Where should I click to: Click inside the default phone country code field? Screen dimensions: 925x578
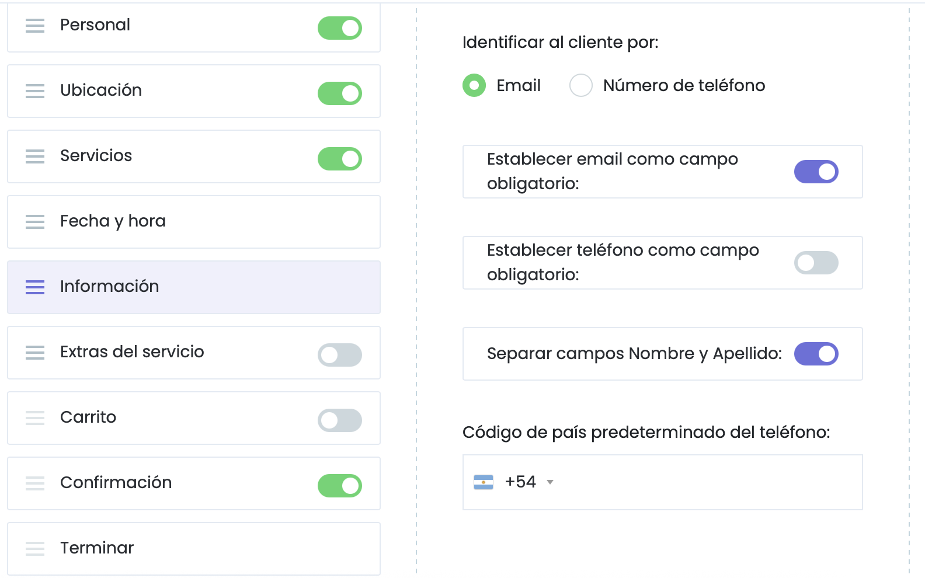click(701, 482)
